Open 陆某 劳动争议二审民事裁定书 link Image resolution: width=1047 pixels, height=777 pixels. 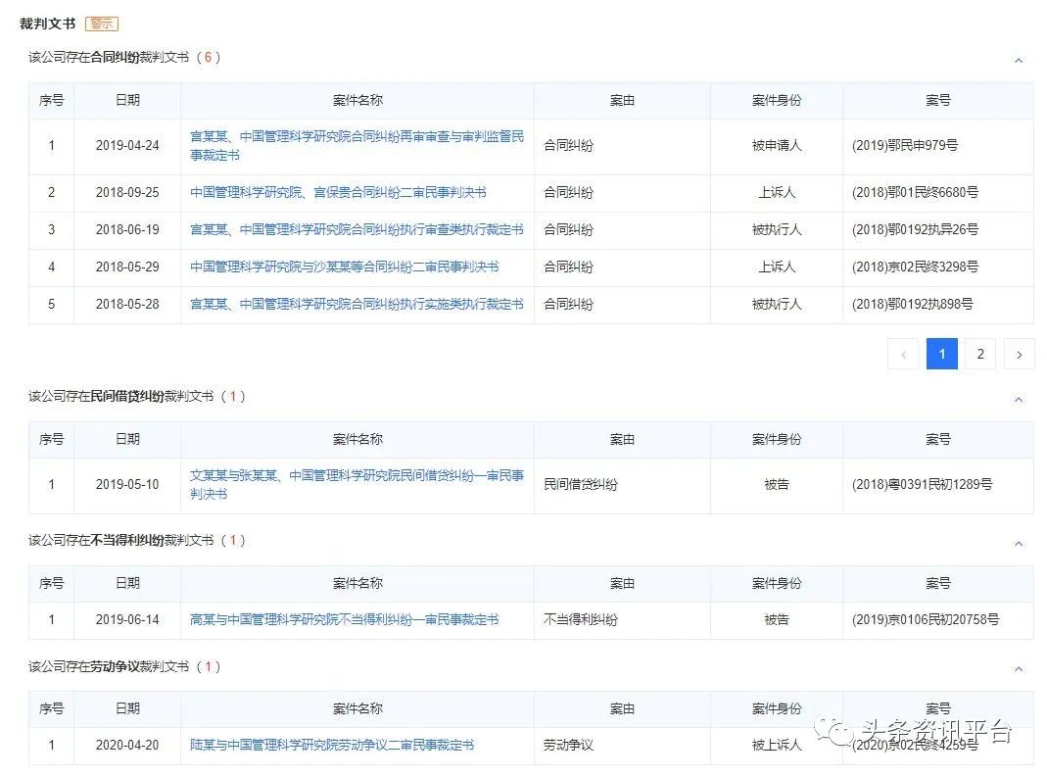[332, 746]
